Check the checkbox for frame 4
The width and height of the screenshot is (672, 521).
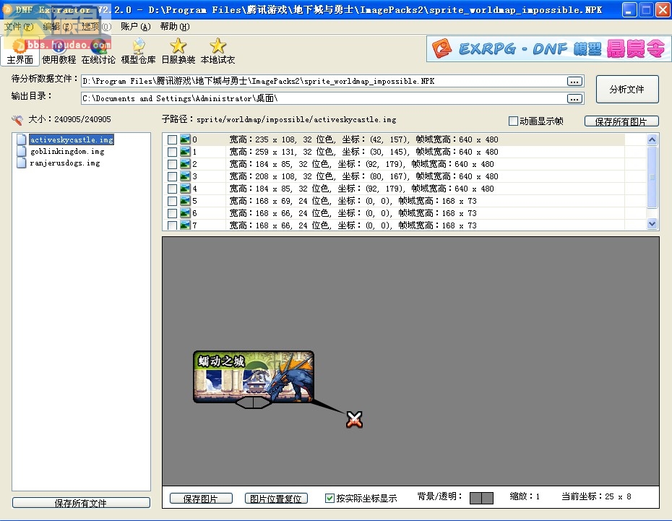coord(172,189)
